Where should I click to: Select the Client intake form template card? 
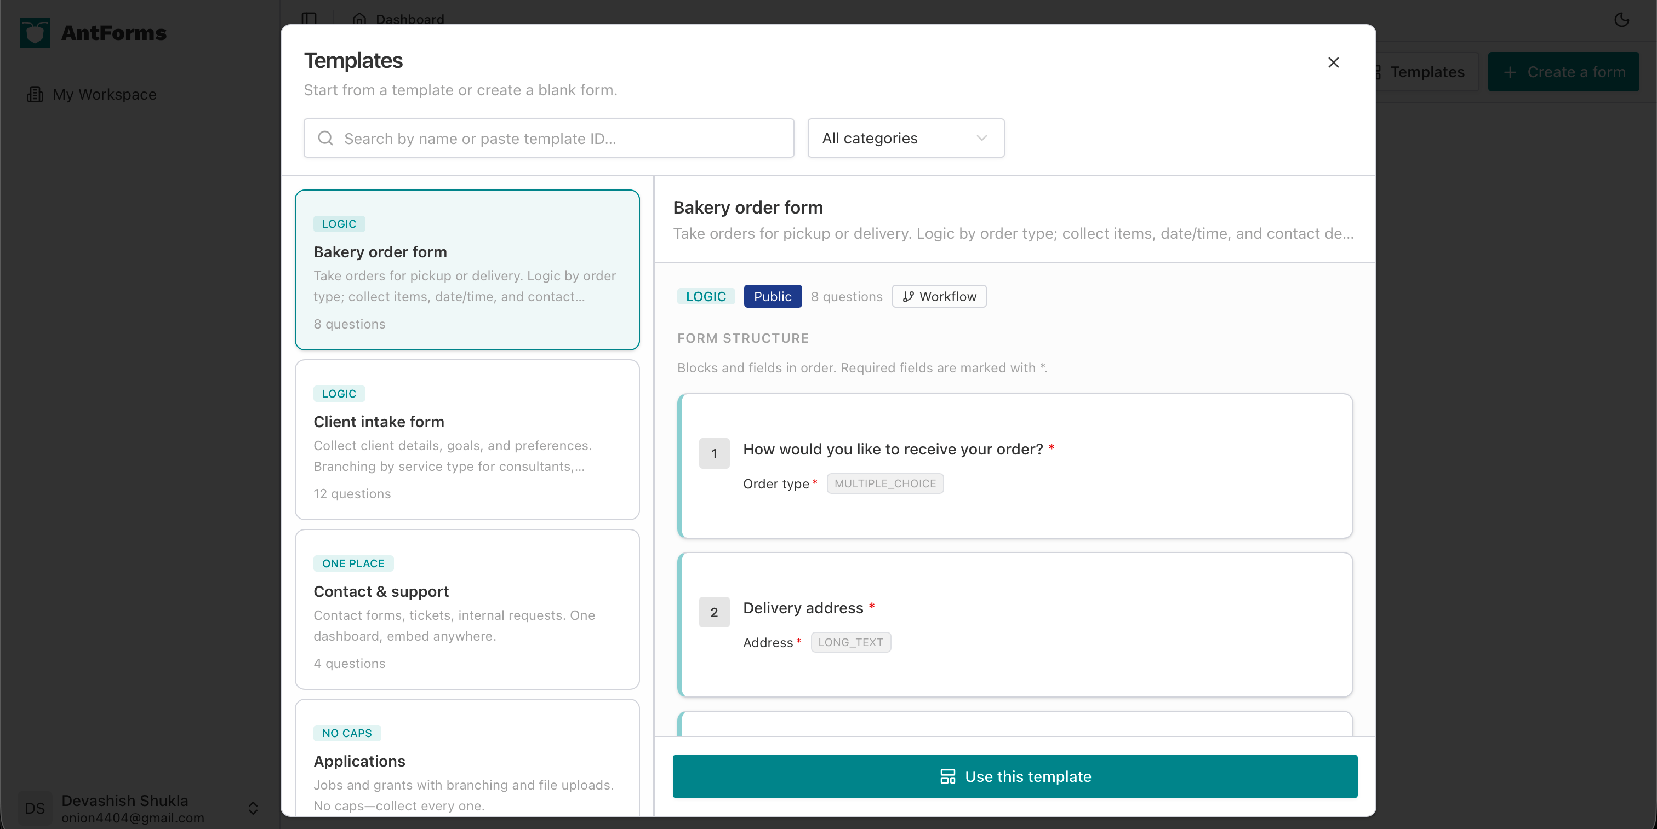pos(467,440)
